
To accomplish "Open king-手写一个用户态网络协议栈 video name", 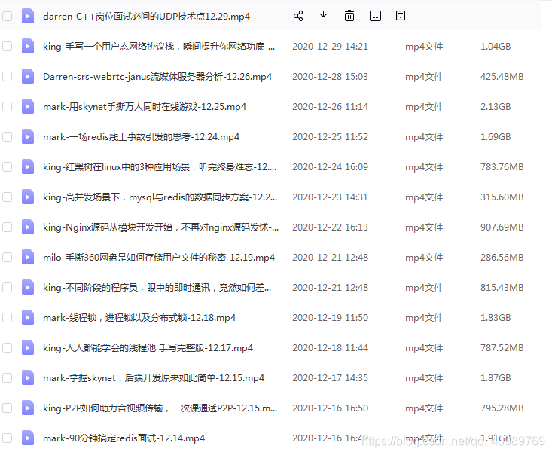I will (x=159, y=46).
